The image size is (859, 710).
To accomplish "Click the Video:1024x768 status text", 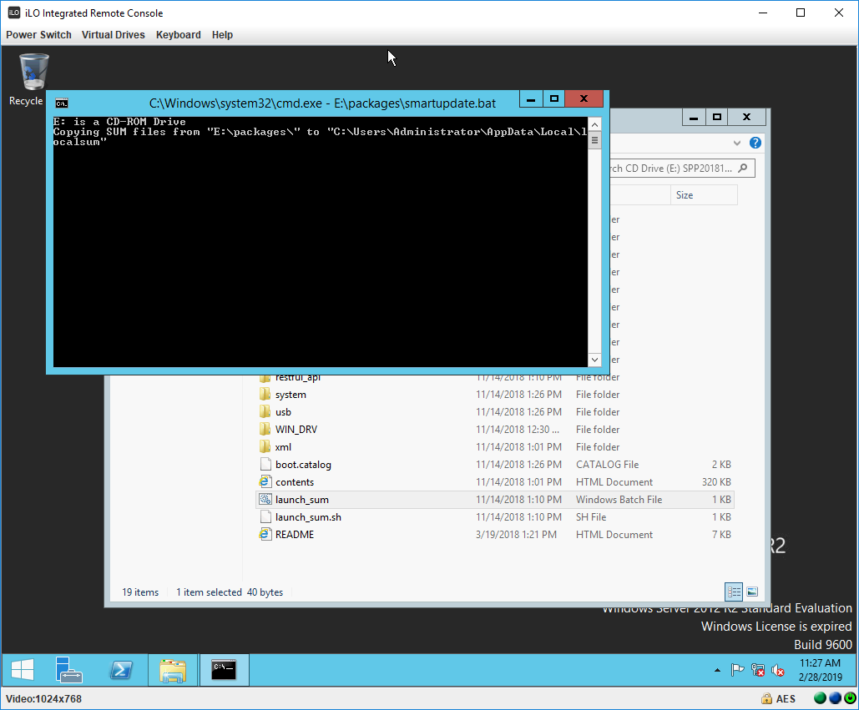I will (x=43, y=698).
